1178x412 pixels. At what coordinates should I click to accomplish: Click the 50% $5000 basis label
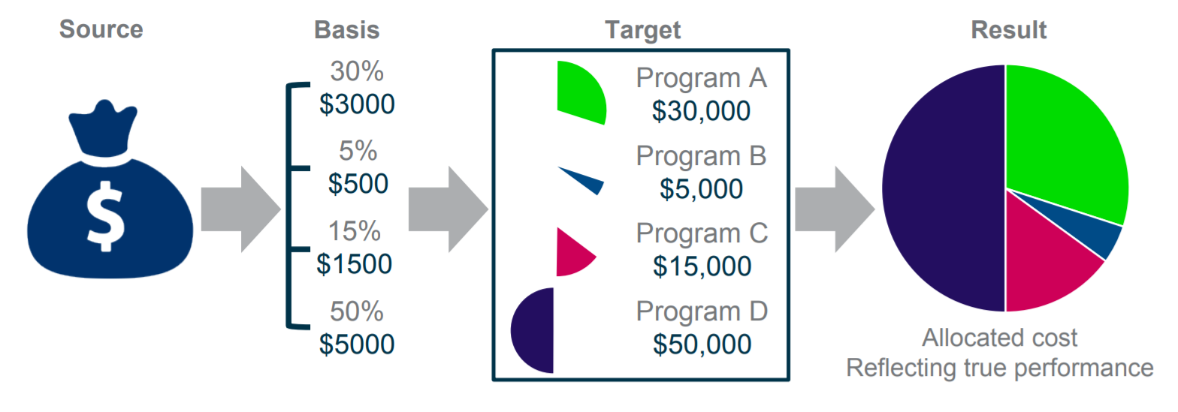click(357, 328)
